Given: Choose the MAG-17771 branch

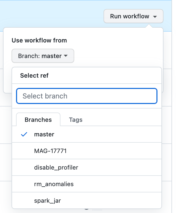Looking at the screenshot, I should coord(87,151).
